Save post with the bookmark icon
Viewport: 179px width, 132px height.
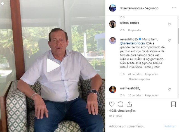click(173, 104)
